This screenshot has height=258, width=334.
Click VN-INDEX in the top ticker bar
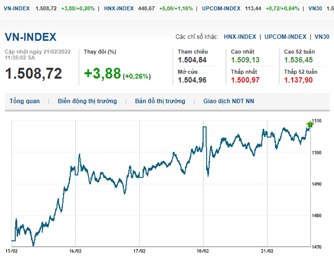coord(16,9)
